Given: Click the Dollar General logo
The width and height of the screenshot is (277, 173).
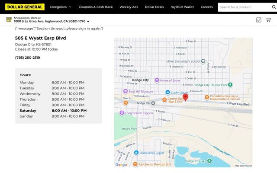Looking at the screenshot, I should [25, 7].
